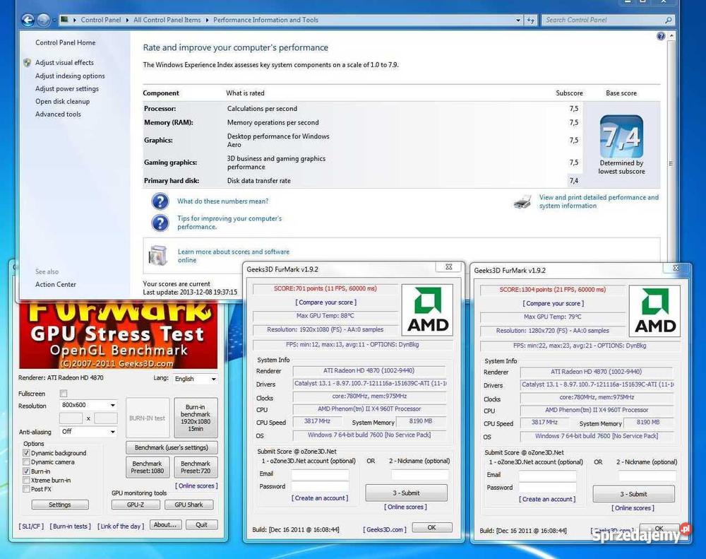Open the Lang English dropdown
706x559 pixels.
[x=195, y=379]
